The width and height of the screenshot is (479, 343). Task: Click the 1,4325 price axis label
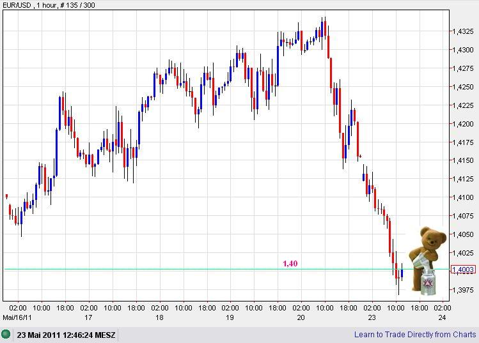(x=463, y=31)
